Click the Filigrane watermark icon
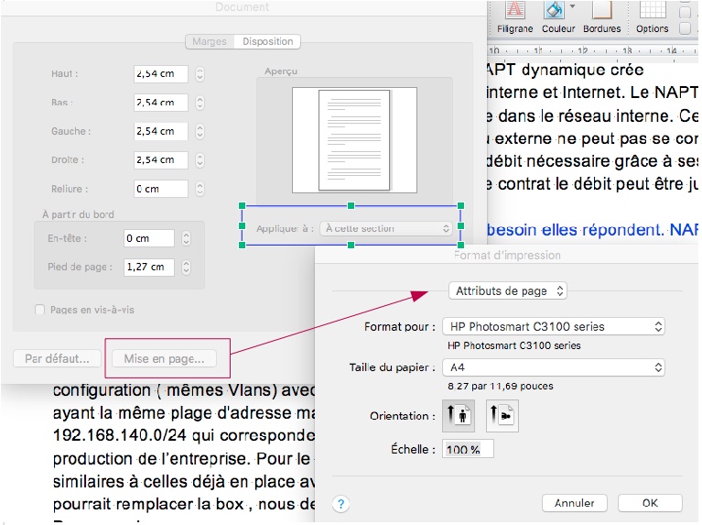Image resolution: width=702 pixels, height=525 pixels. tap(515, 11)
